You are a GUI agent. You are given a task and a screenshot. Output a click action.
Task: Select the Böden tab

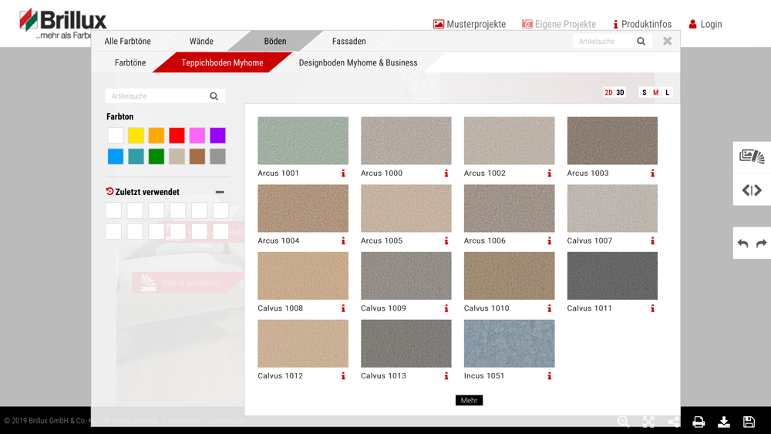pyautogui.click(x=275, y=42)
